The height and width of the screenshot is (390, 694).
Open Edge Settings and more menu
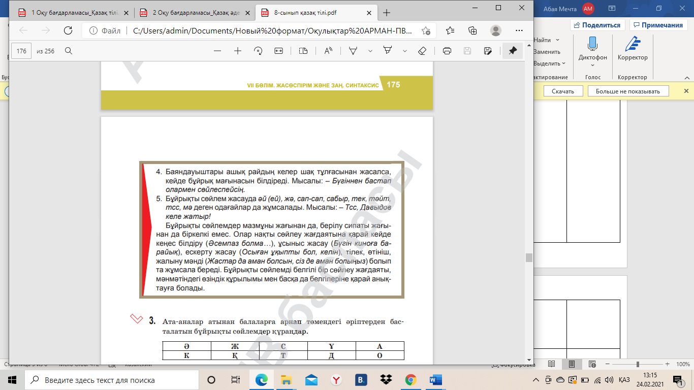(518, 30)
